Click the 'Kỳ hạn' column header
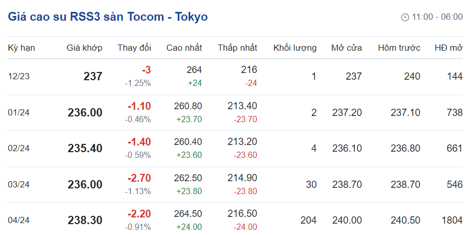 21,48
